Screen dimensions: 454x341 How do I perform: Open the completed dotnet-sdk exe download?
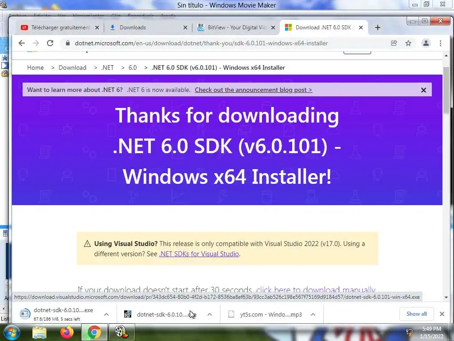click(162, 314)
